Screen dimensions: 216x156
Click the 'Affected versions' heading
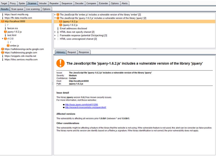tap(66, 114)
